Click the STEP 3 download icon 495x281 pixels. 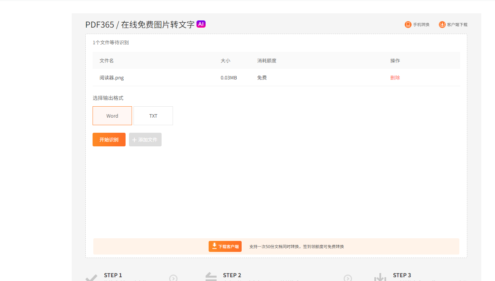(380, 278)
